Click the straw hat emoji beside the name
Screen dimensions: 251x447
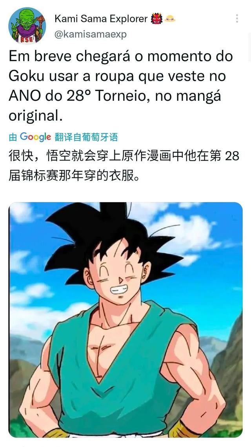170,19
